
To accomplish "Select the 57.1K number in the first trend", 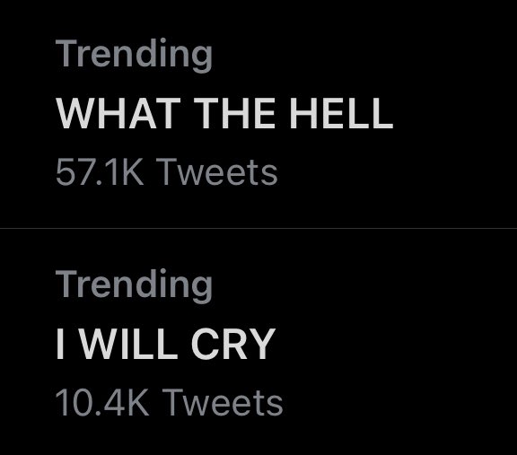I will coord(100,171).
